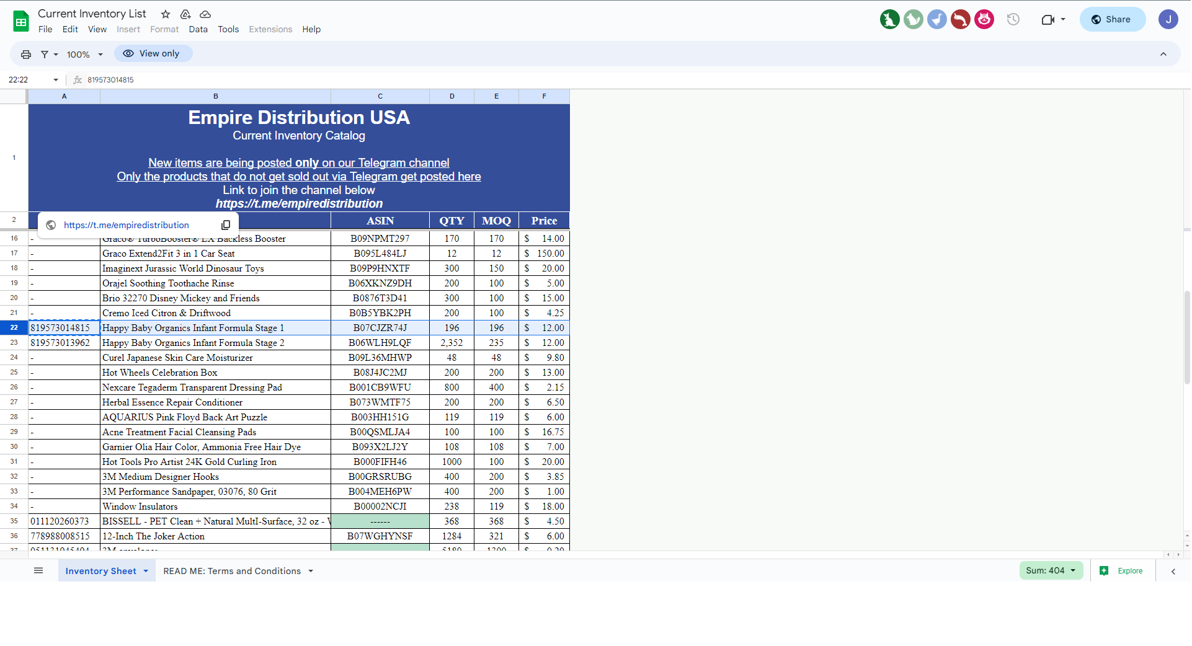
Task: Select cell 'Nexcare Tegaderm Transparent Dressing Pad'
Action: (215, 387)
